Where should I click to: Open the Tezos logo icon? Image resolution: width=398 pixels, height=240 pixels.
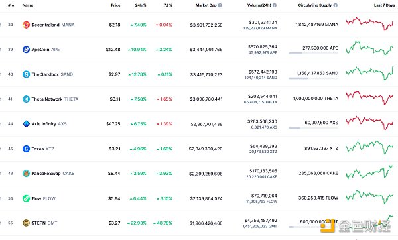26,149
